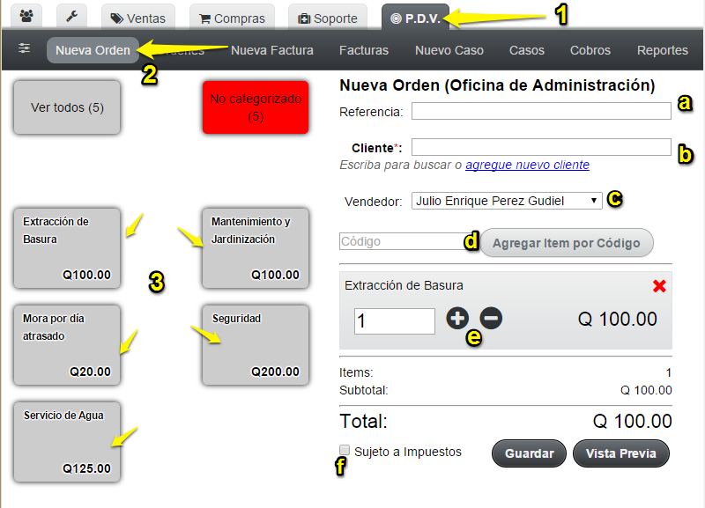Switch to the Soporte tab

(328, 18)
